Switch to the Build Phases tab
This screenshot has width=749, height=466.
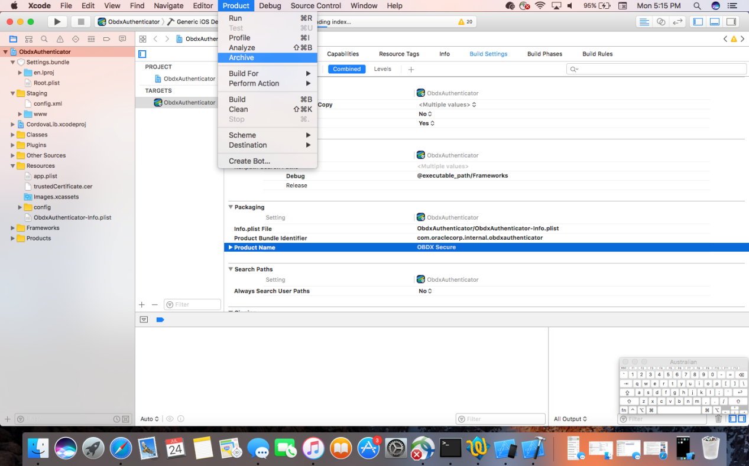click(x=544, y=54)
